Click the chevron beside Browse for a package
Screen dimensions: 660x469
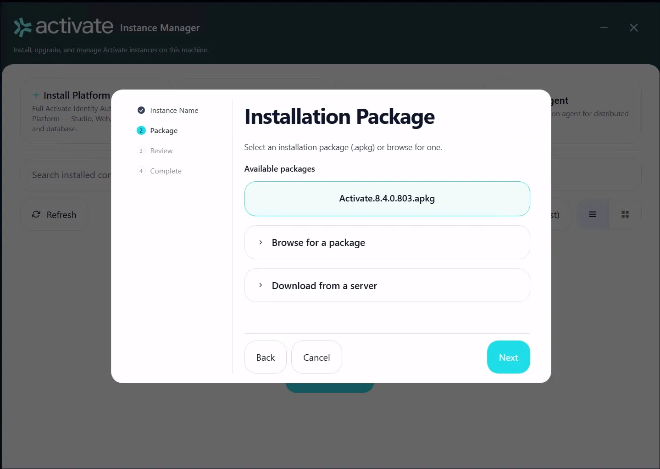point(261,242)
